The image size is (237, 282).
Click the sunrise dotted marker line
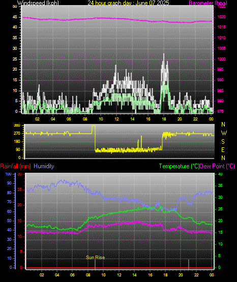point(95,264)
